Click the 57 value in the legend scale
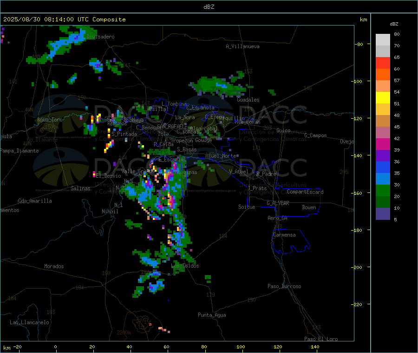 point(397,80)
